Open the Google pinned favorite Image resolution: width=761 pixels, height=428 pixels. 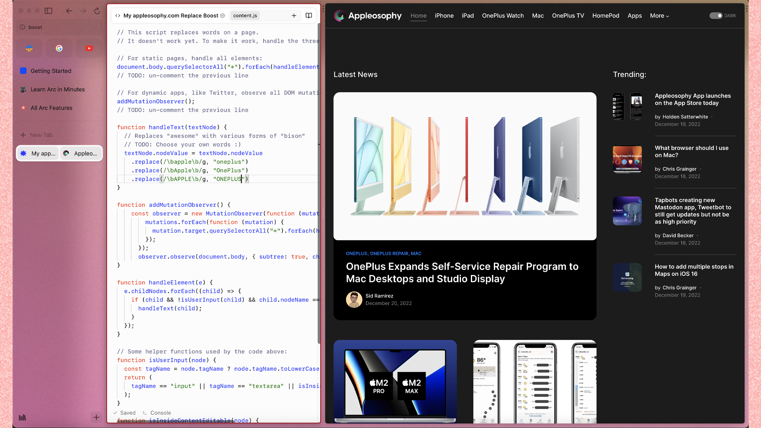(x=59, y=48)
